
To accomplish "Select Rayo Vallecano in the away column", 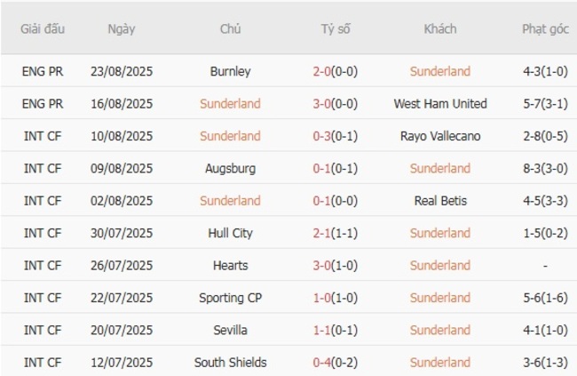I will pos(440,136).
